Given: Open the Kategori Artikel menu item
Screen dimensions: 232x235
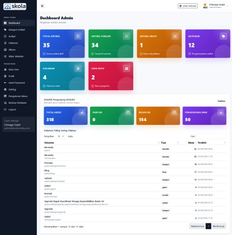Looking at the screenshot, I should pyautogui.click(x=19, y=30).
